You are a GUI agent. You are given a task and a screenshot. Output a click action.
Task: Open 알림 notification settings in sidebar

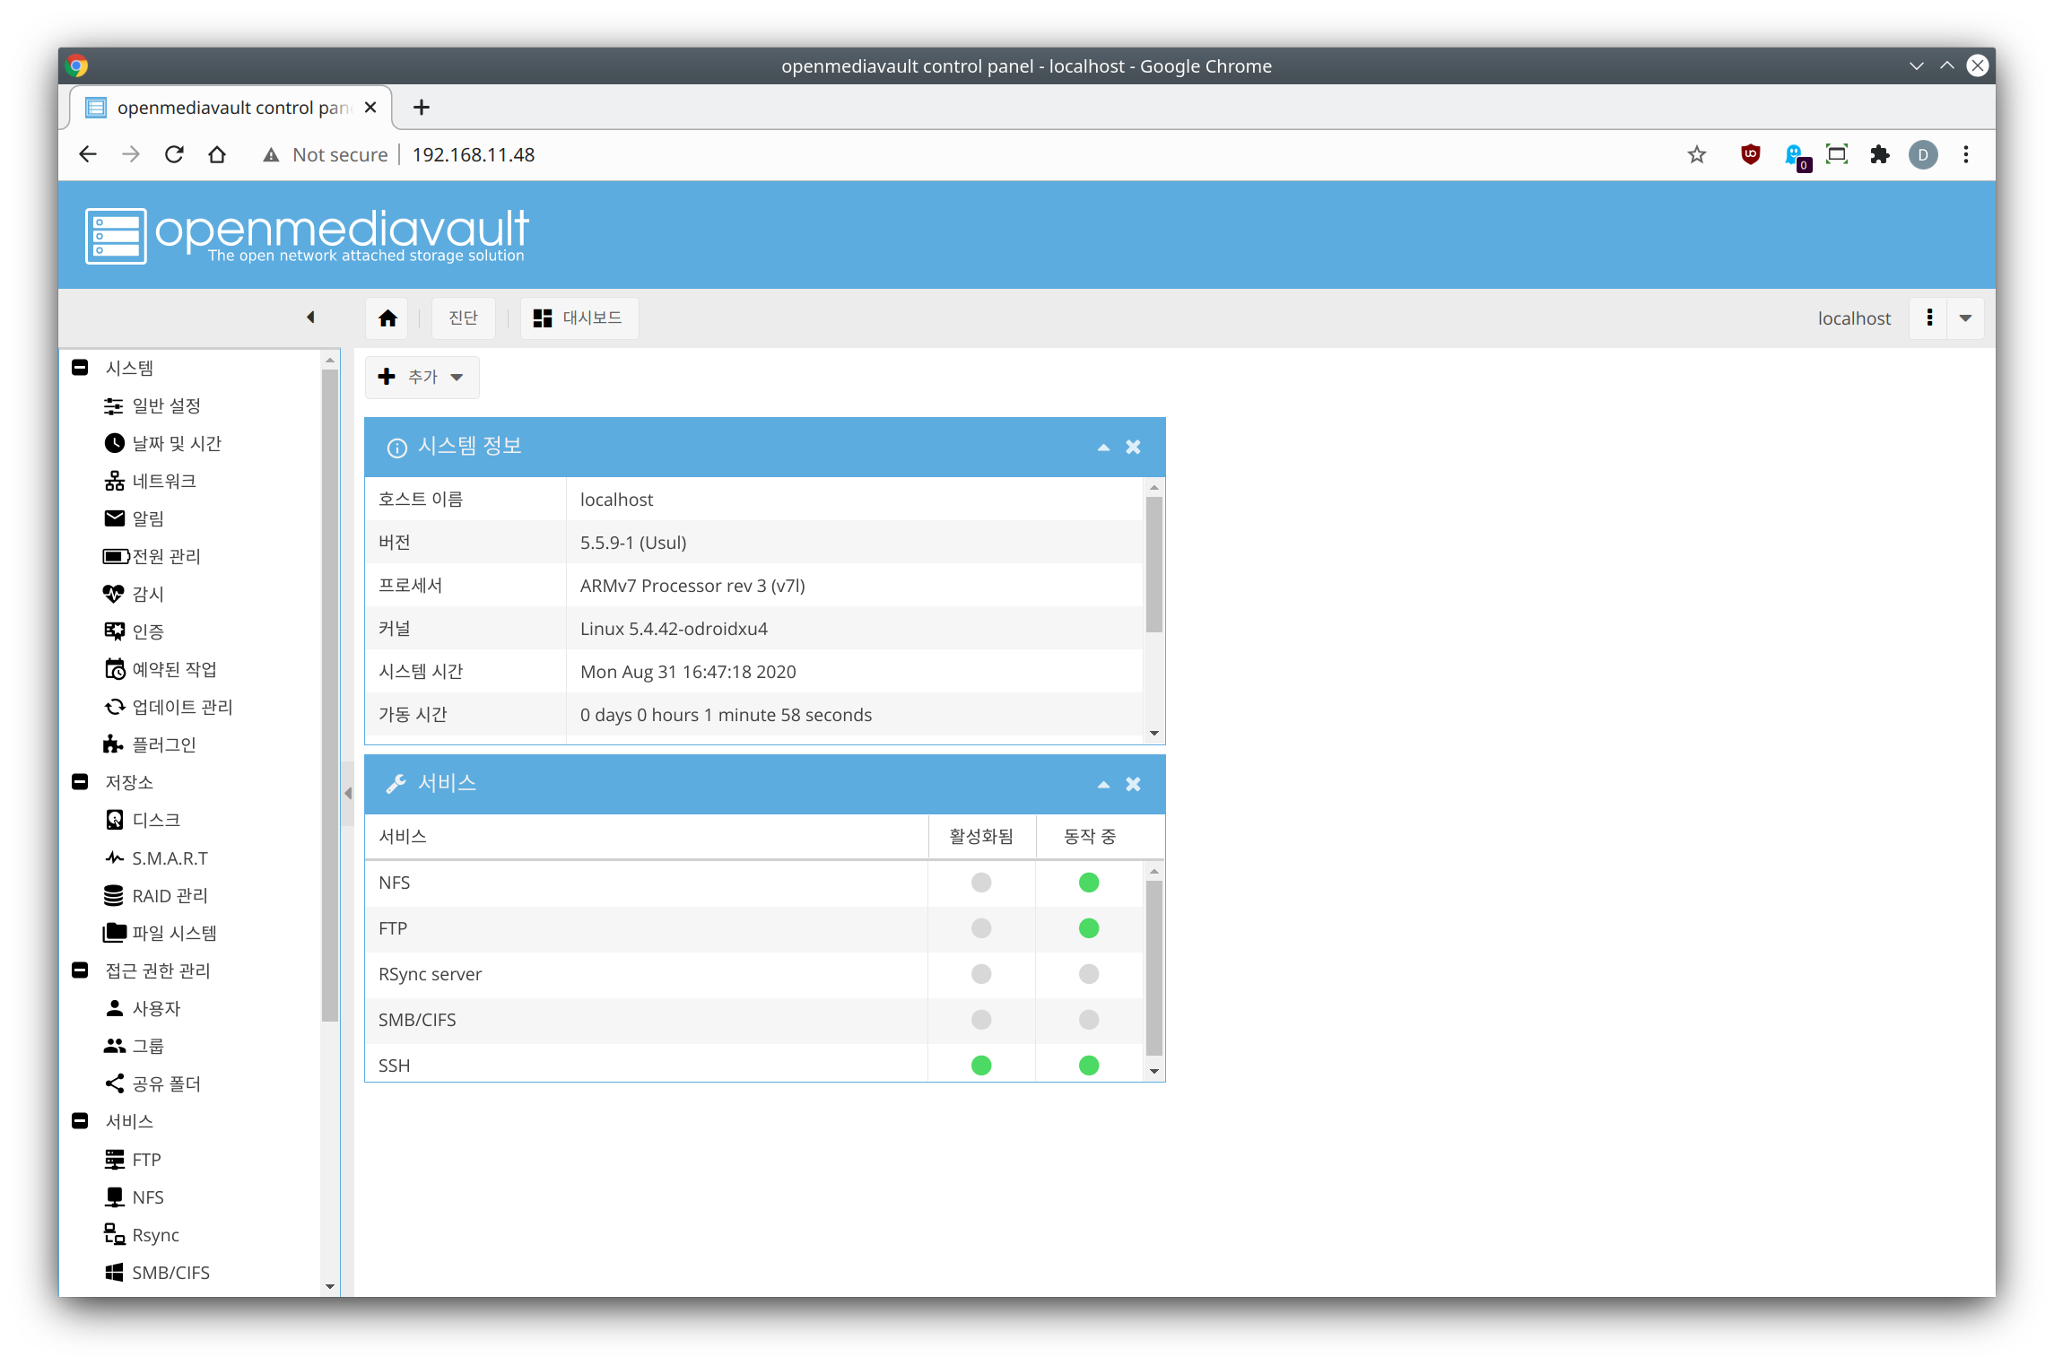[147, 519]
